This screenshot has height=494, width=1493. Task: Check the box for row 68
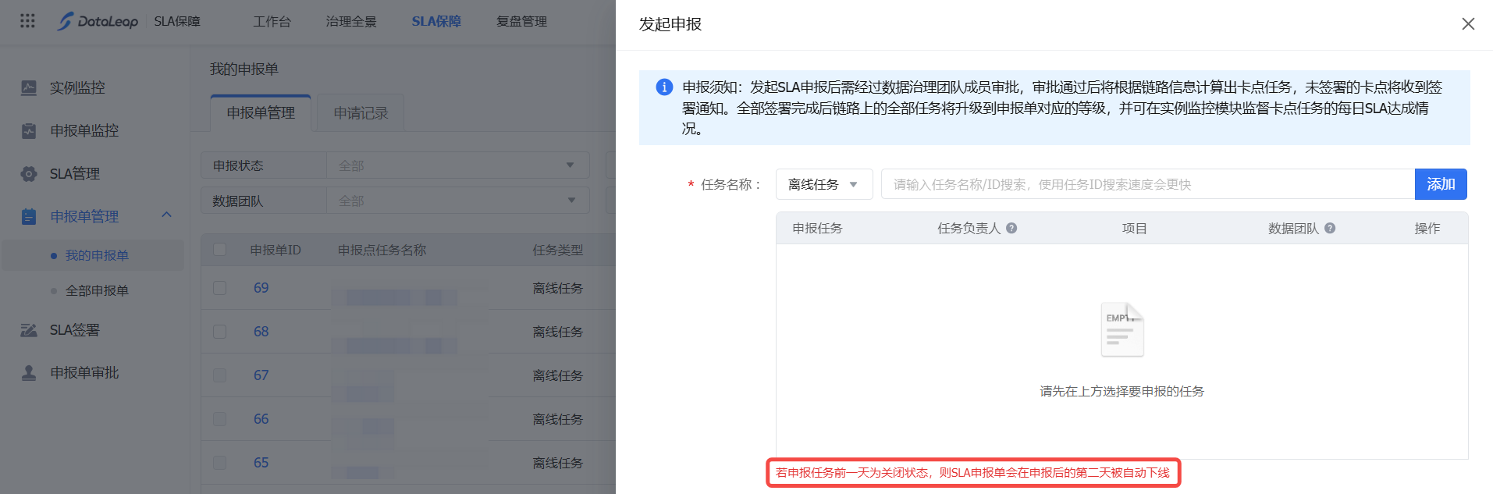coord(220,332)
